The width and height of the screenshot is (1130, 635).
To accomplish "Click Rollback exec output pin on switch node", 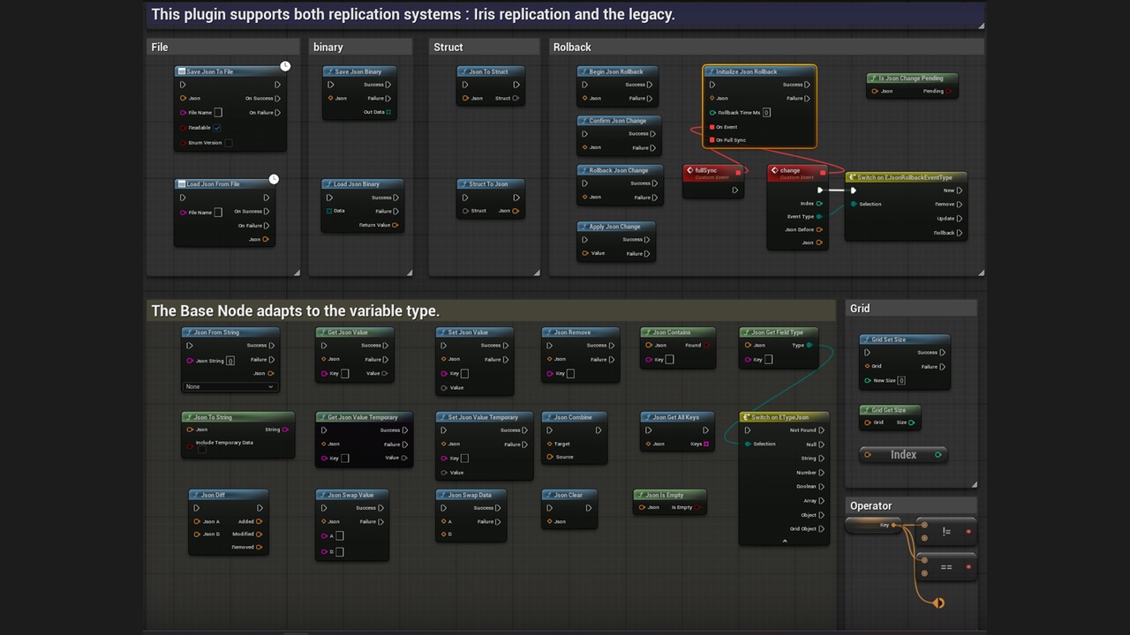I will pyautogui.click(x=960, y=233).
